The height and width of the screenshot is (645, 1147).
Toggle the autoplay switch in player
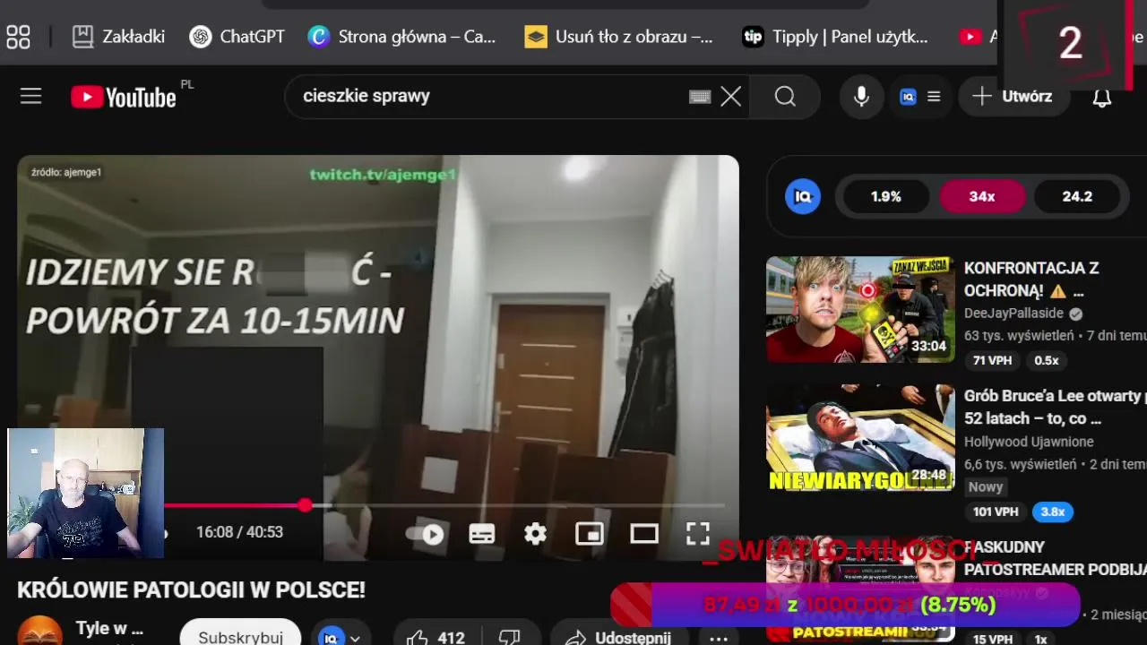[x=425, y=534]
